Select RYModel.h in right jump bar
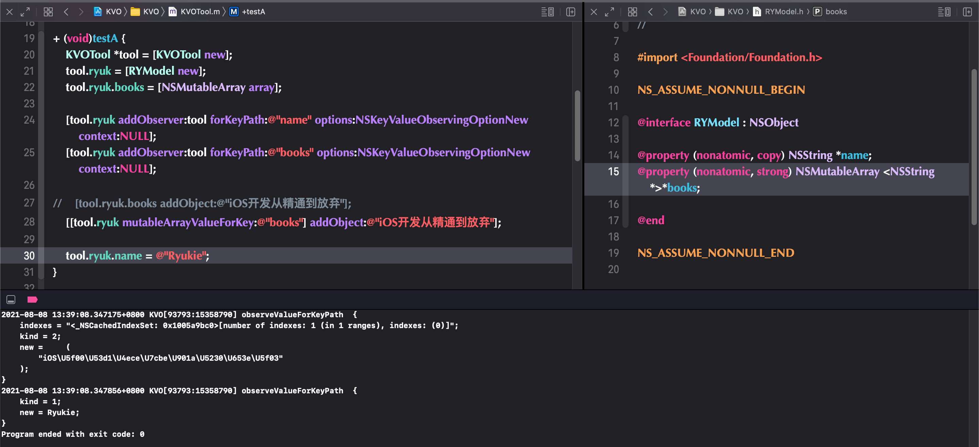This screenshot has height=447, width=979. tap(779, 12)
